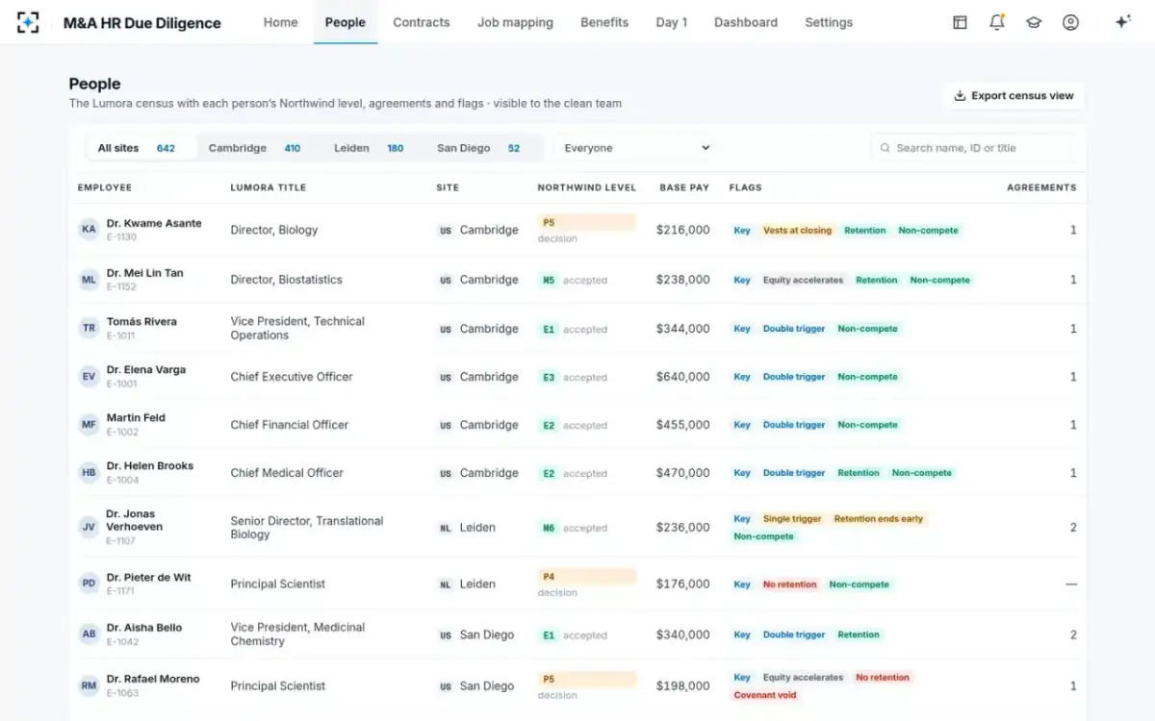Open the Dashboard tab
Screen dimensions: 1155x721
coord(746,22)
